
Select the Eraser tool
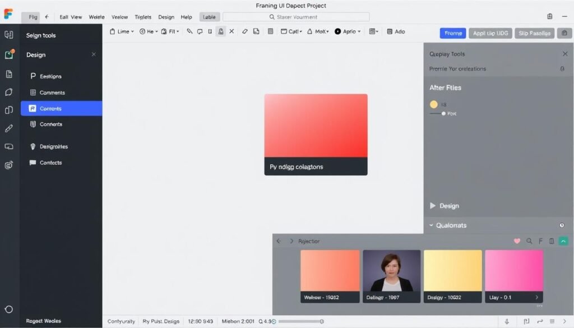[244, 31]
